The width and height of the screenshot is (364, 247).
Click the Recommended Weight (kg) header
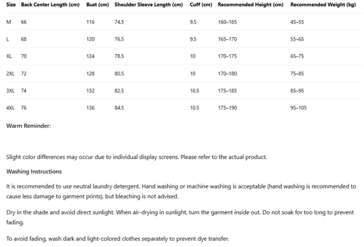(315, 4)
